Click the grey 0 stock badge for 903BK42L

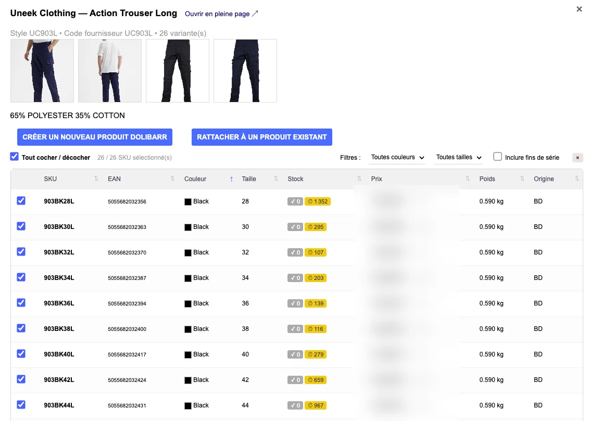pyautogui.click(x=295, y=380)
